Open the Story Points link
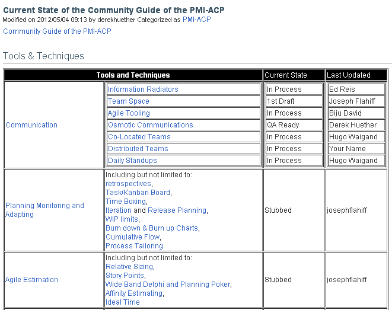 click(x=125, y=276)
